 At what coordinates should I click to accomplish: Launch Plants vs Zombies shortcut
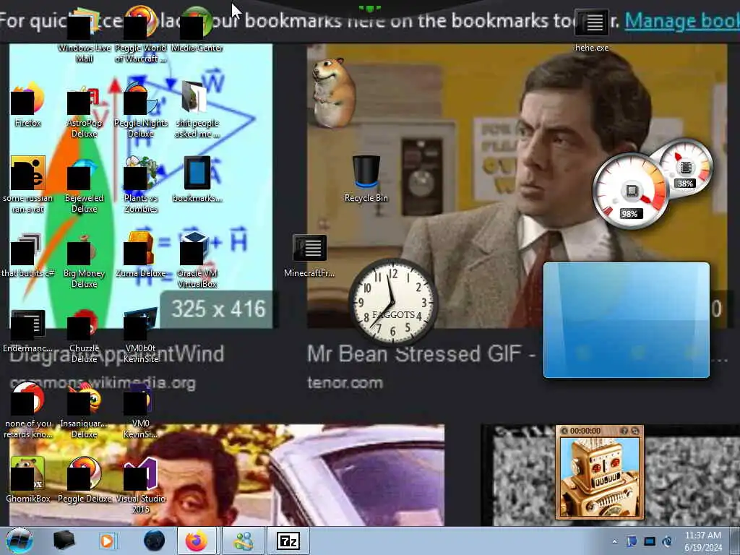click(x=141, y=186)
